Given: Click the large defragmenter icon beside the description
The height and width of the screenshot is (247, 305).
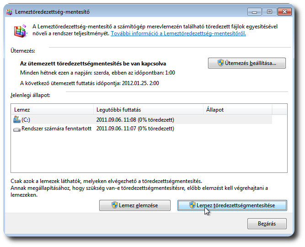Looking at the screenshot, I should (20, 31).
